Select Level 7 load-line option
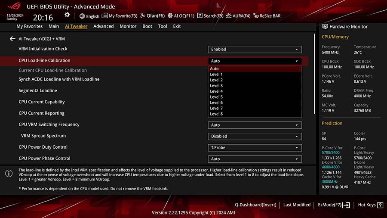 [x=255, y=108]
